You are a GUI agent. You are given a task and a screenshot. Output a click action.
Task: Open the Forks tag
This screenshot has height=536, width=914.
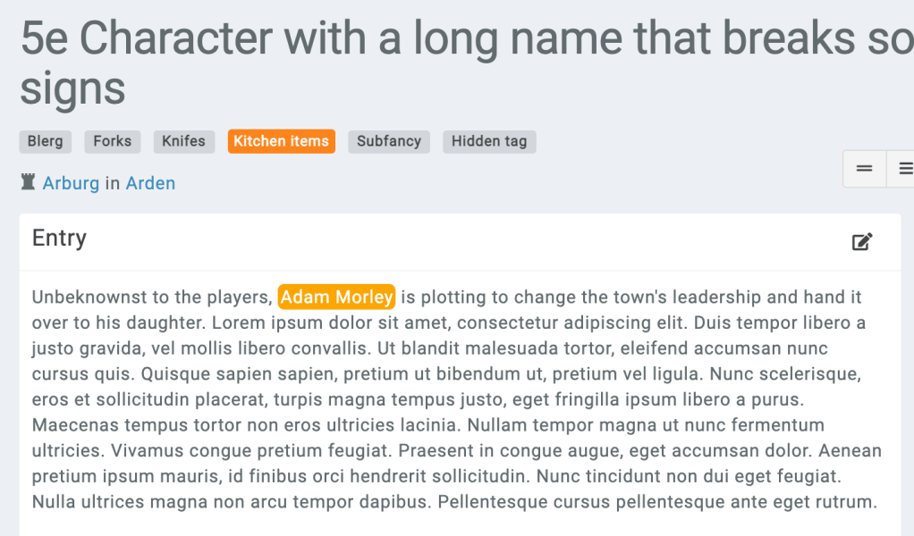(x=112, y=141)
